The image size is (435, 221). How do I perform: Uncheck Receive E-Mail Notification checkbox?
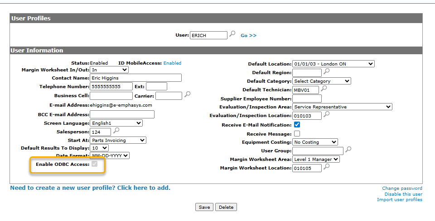(x=297, y=125)
